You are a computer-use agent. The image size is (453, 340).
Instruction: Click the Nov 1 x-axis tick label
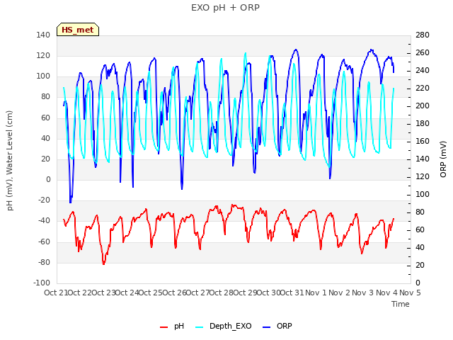click(316, 293)
